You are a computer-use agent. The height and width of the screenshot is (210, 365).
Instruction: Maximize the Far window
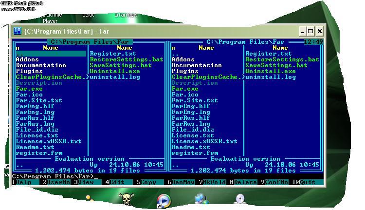pyautogui.click(x=310, y=31)
